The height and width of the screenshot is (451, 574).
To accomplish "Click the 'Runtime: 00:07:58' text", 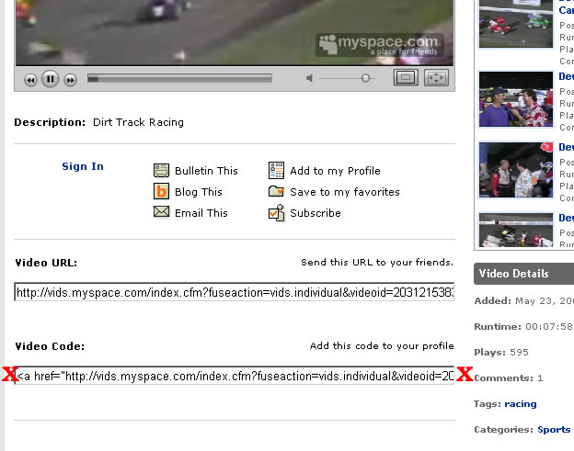I will coord(523,326).
